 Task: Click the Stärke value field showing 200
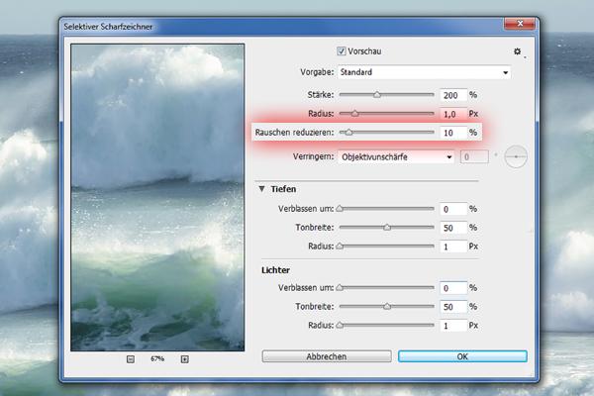coord(453,95)
